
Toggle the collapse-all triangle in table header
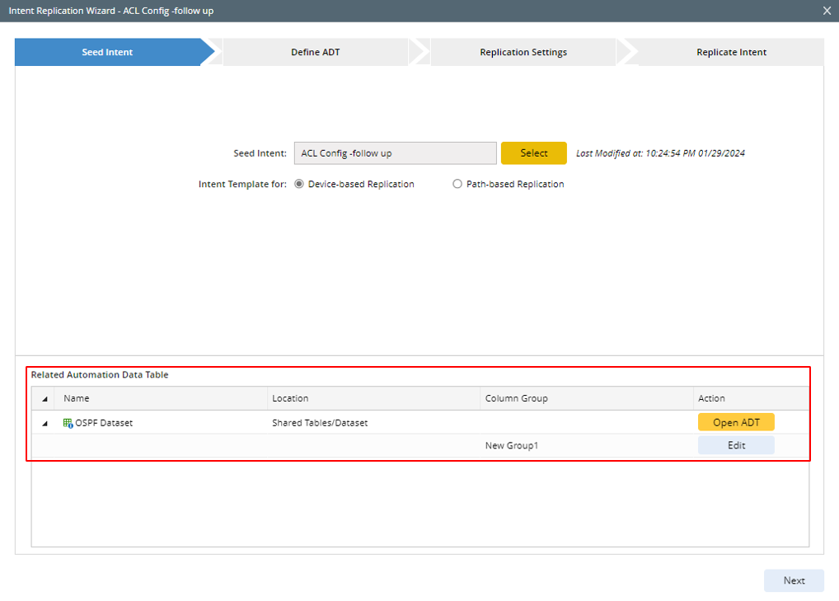(45, 399)
